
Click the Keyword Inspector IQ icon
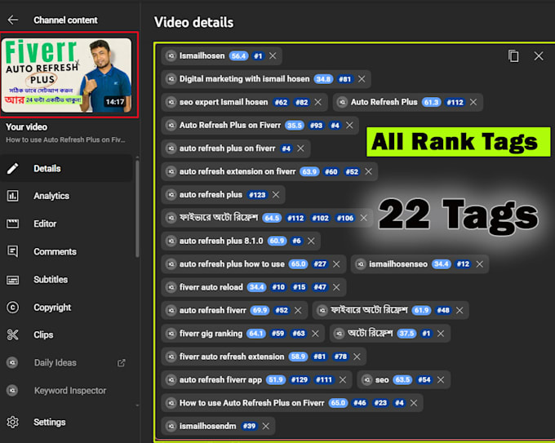point(12,391)
